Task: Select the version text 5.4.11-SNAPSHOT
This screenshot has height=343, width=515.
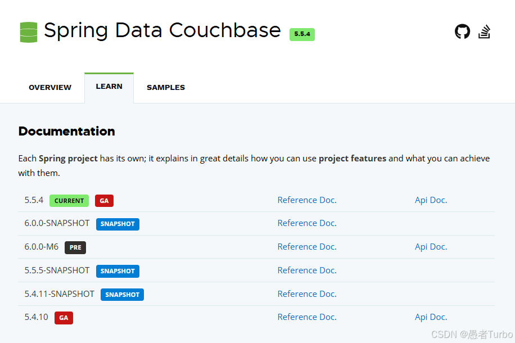Action: pyautogui.click(x=60, y=294)
